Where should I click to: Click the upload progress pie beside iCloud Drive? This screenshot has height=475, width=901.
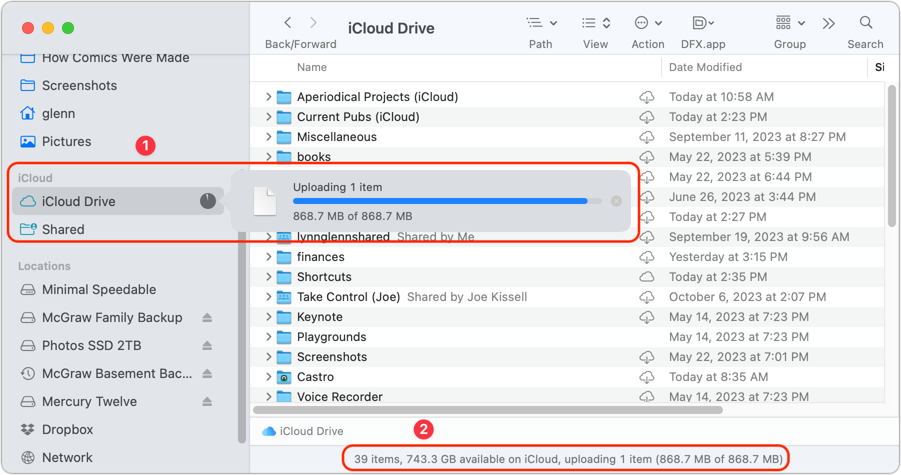click(x=207, y=201)
